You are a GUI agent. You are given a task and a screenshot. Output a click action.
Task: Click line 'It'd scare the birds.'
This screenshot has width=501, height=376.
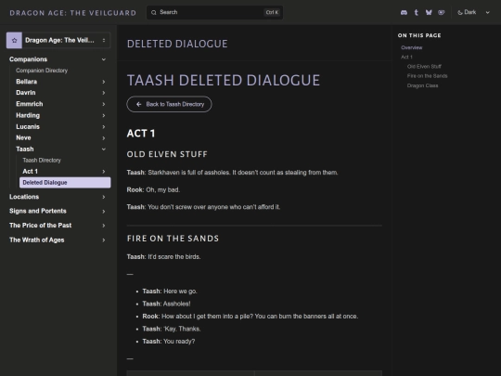click(174, 257)
